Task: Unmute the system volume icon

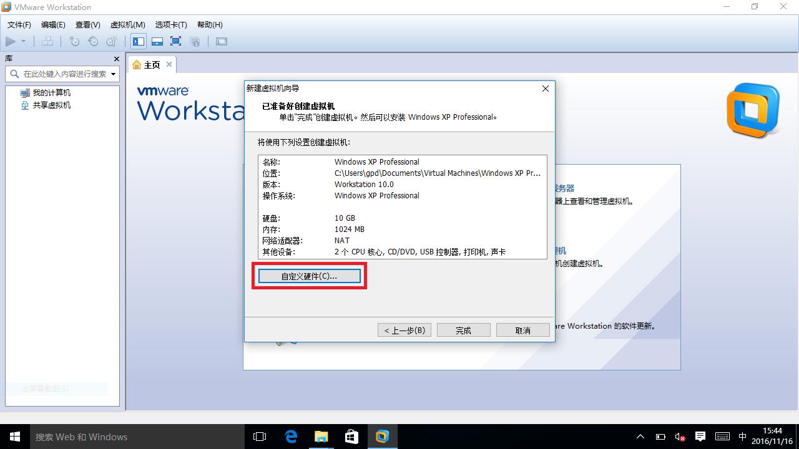Action: [680, 437]
